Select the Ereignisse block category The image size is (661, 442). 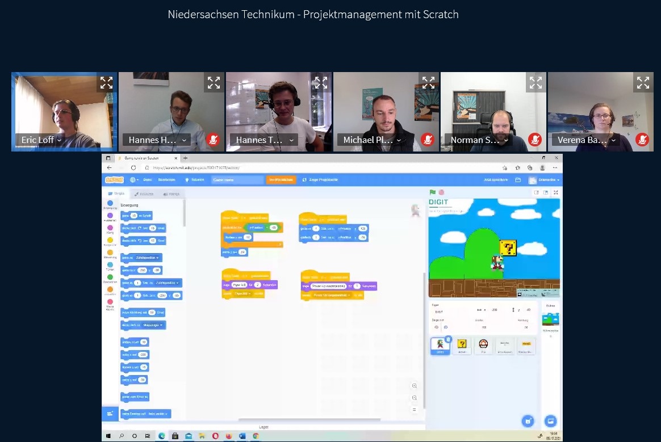click(x=110, y=242)
